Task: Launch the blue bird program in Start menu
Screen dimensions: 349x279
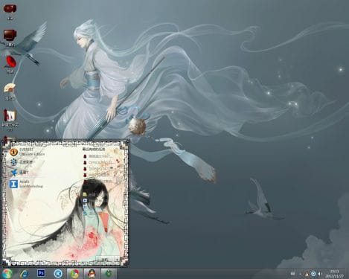Action: 19,172
